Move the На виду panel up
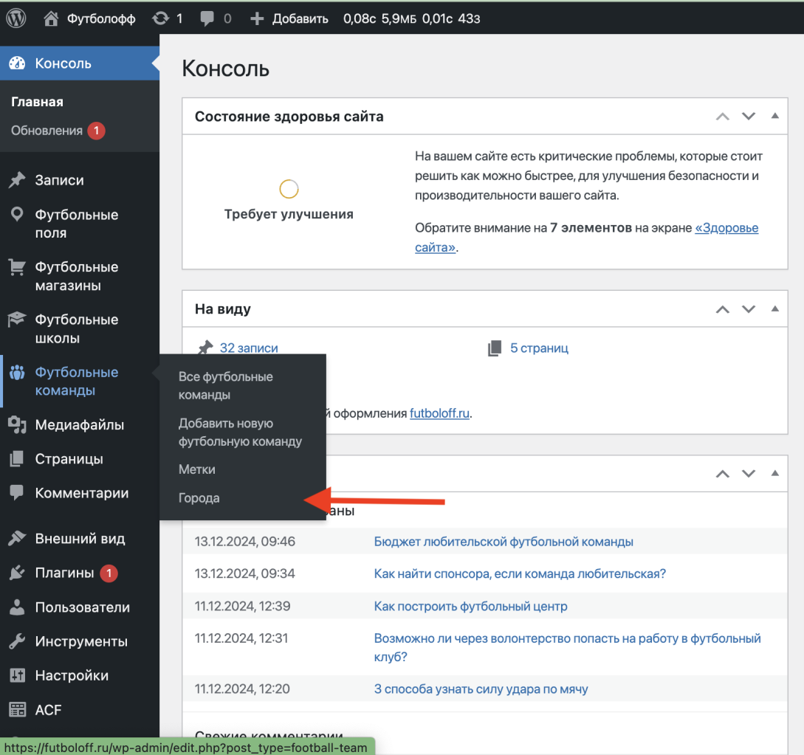This screenshot has height=755, width=804. [x=723, y=309]
